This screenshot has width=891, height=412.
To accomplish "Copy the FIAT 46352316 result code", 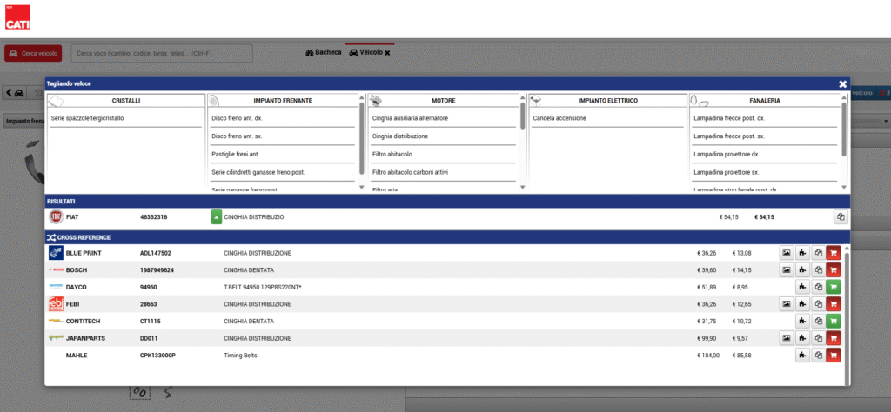I will 841,217.
